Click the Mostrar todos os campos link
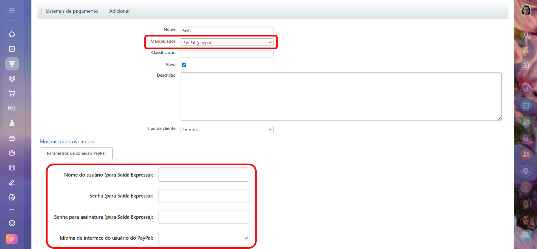The width and height of the screenshot is (537, 249). (68, 141)
